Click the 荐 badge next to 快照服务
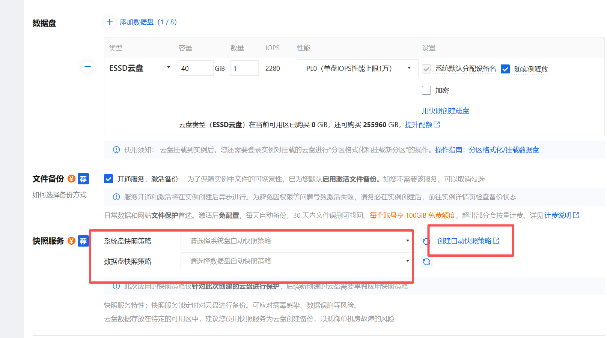 (x=83, y=241)
